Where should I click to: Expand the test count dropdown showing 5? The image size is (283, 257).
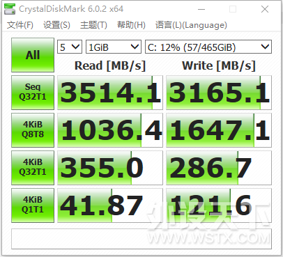click(x=70, y=47)
